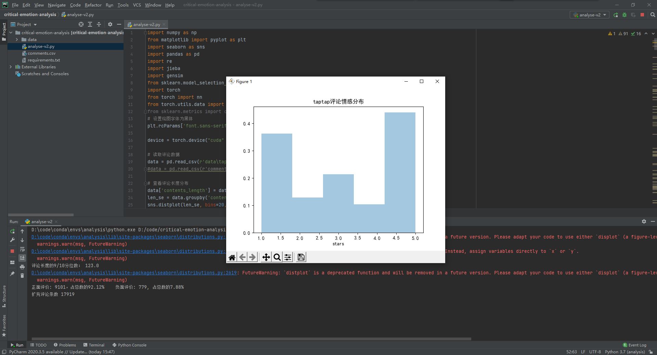Viewport: 657px width, 355px height.
Task: Toggle soft-wrap in the Run console
Action: coord(22,249)
